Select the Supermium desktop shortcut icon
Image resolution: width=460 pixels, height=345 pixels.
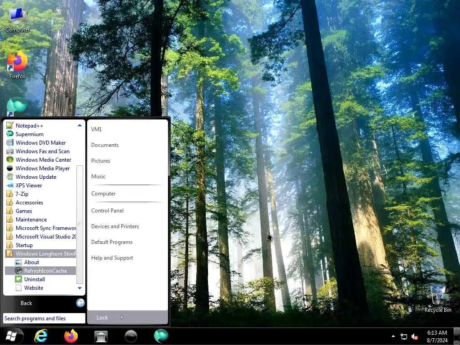[17, 106]
